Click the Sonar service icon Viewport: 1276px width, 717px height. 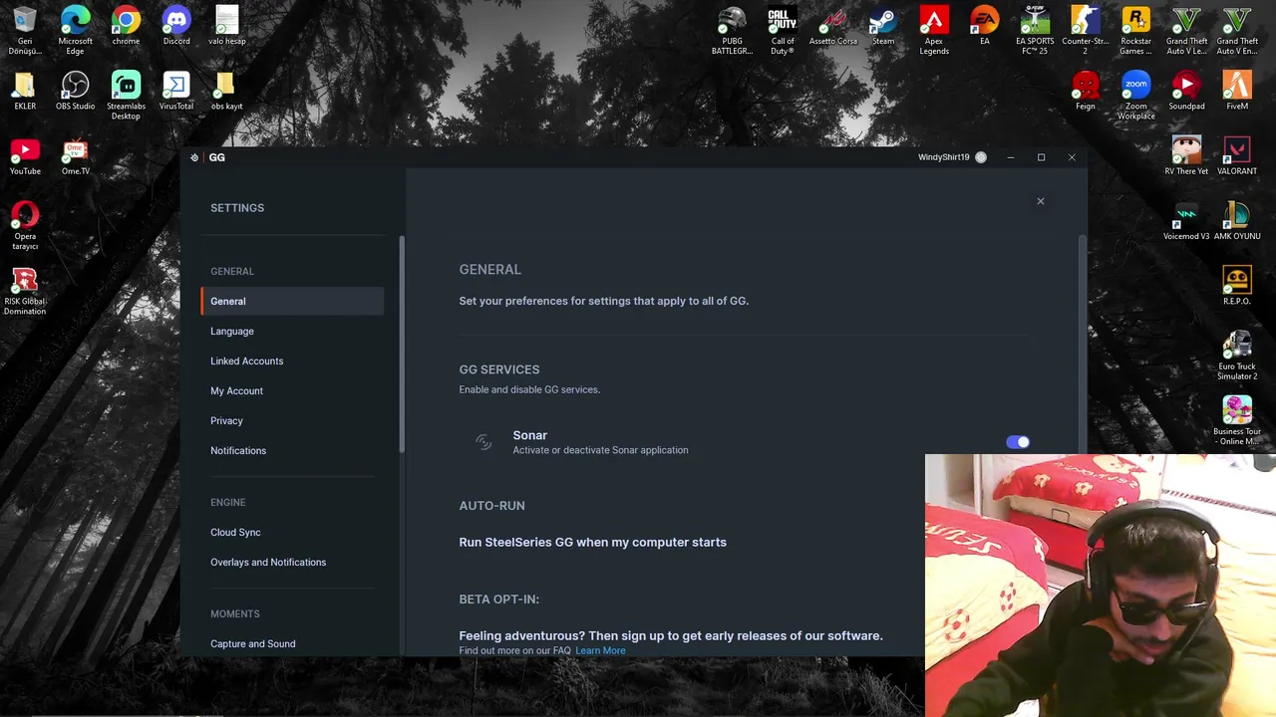coord(483,442)
